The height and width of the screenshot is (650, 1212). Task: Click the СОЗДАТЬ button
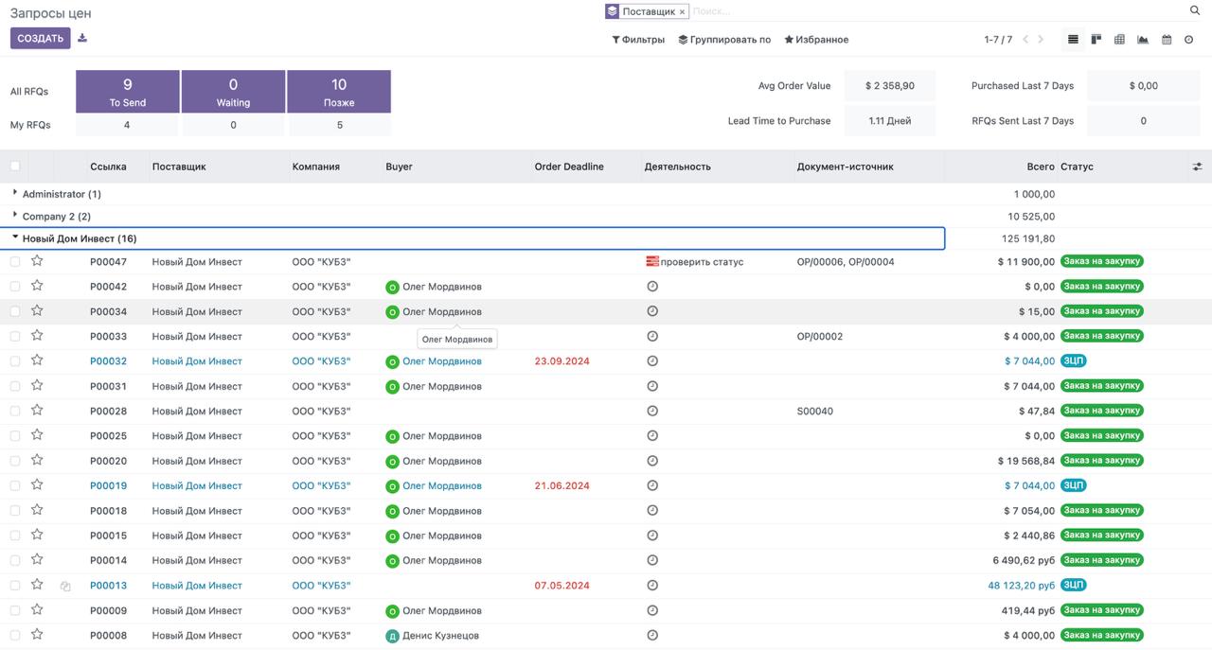[41, 38]
